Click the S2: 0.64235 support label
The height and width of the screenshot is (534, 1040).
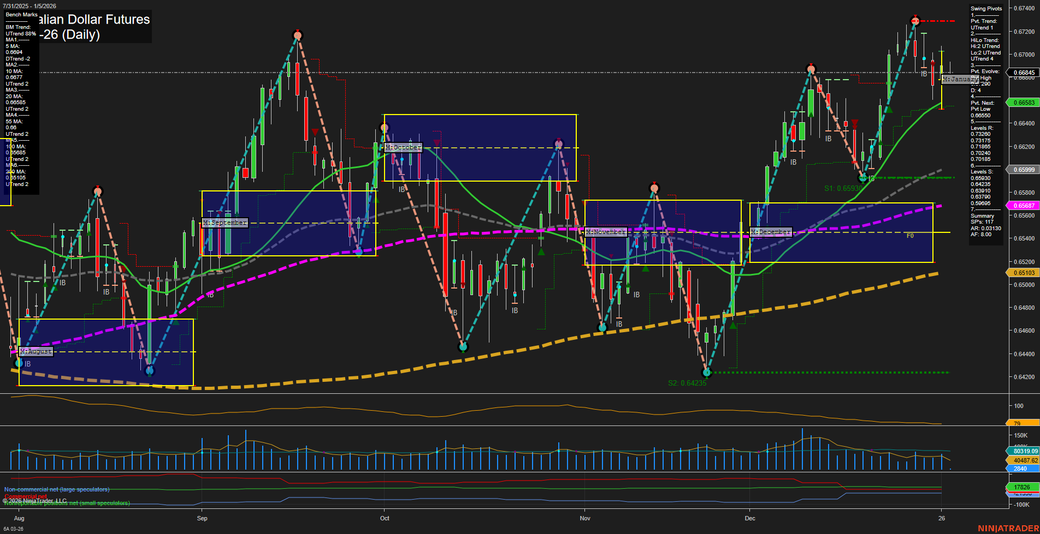pos(687,383)
